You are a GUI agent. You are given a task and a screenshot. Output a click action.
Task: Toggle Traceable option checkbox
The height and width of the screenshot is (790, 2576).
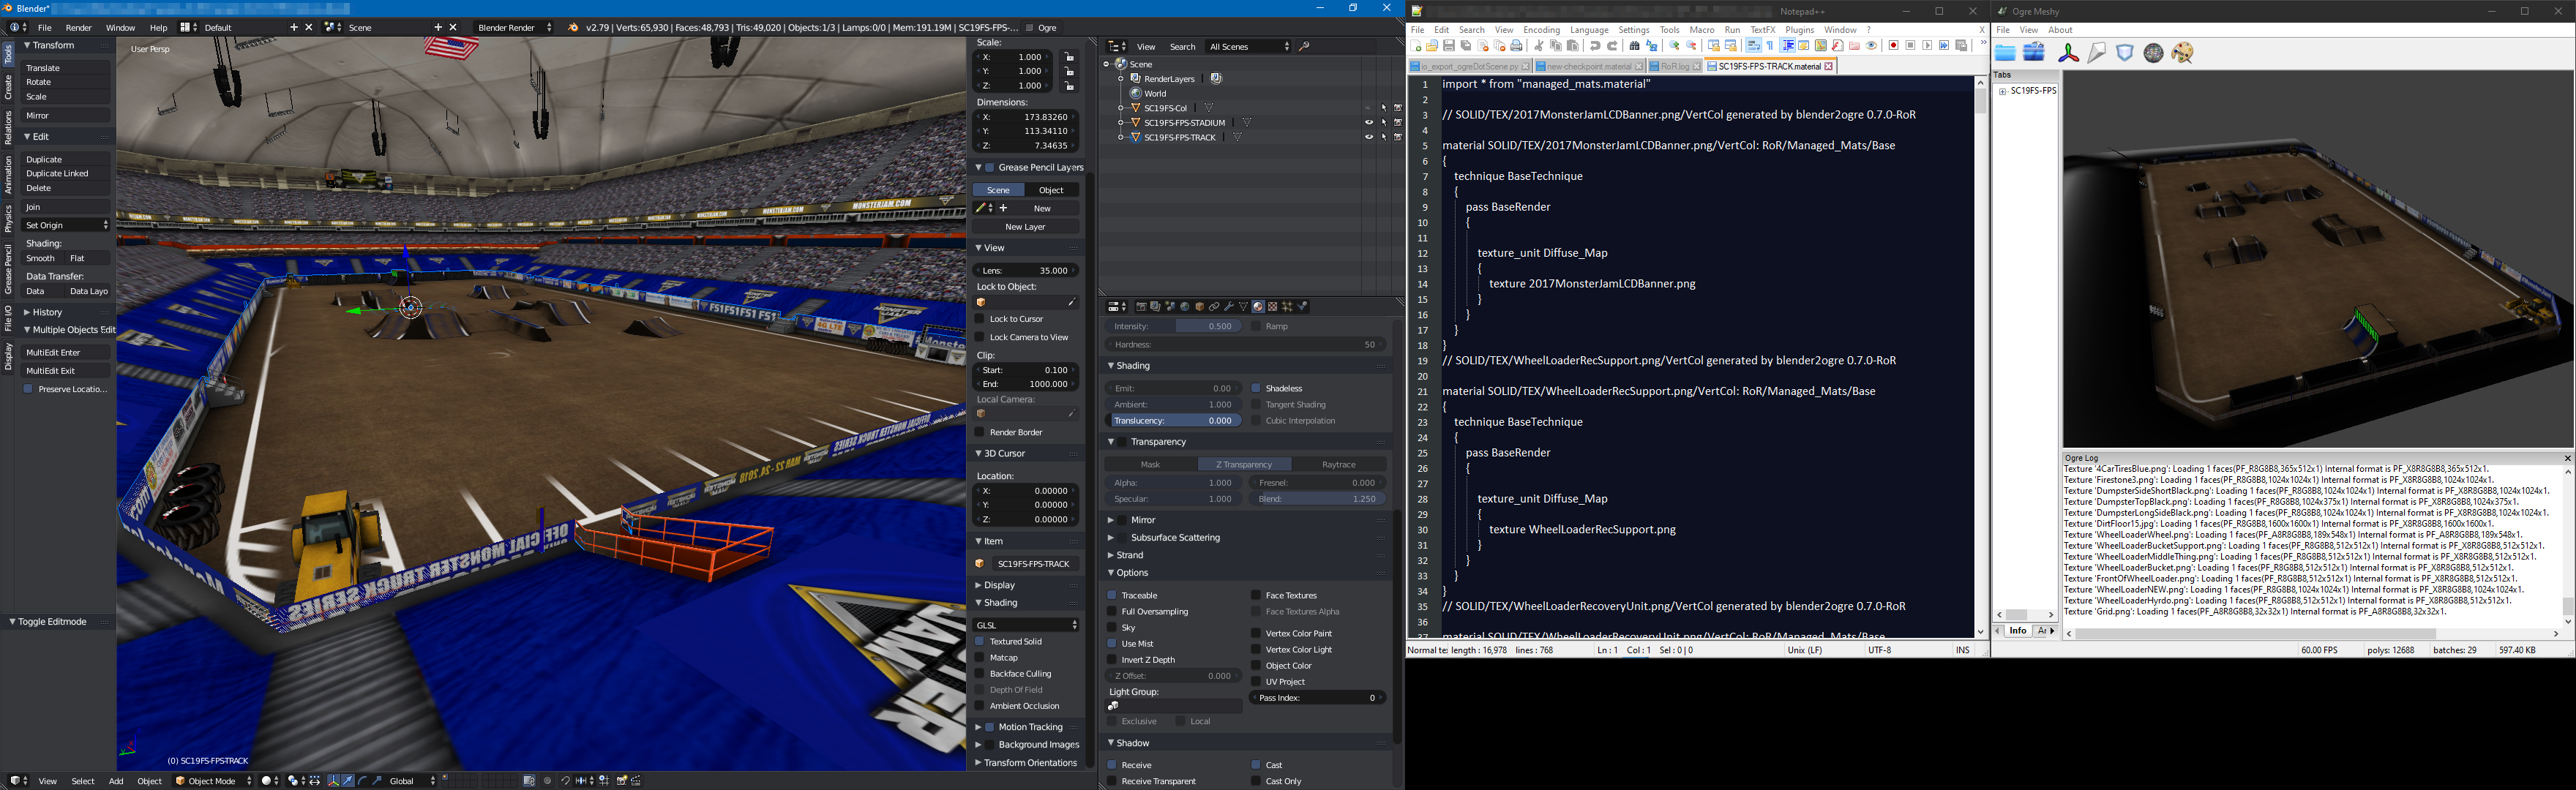[x=1112, y=595]
